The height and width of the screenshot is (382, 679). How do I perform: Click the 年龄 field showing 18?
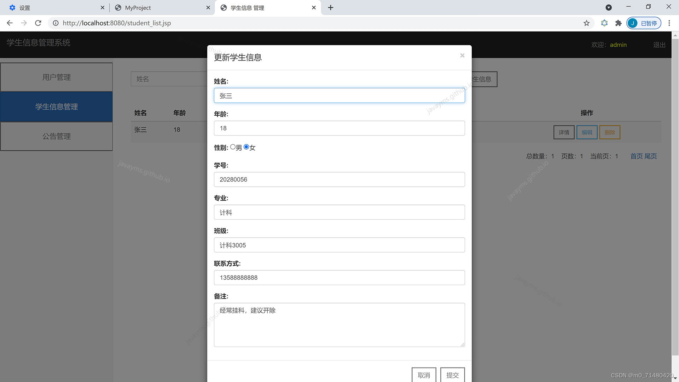tap(339, 128)
